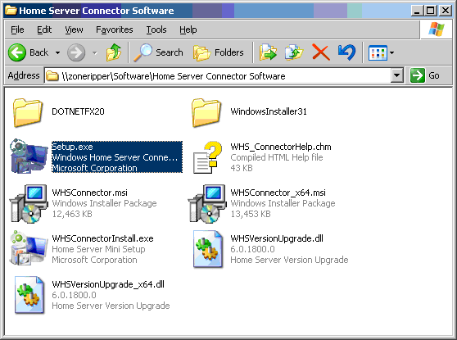Viewport: 457px width, 340px height.
Task: Open the Forward history dropdown arrow
Action: pos(95,52)
